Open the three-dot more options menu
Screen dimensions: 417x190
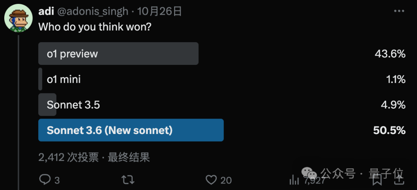pos(399,11)
